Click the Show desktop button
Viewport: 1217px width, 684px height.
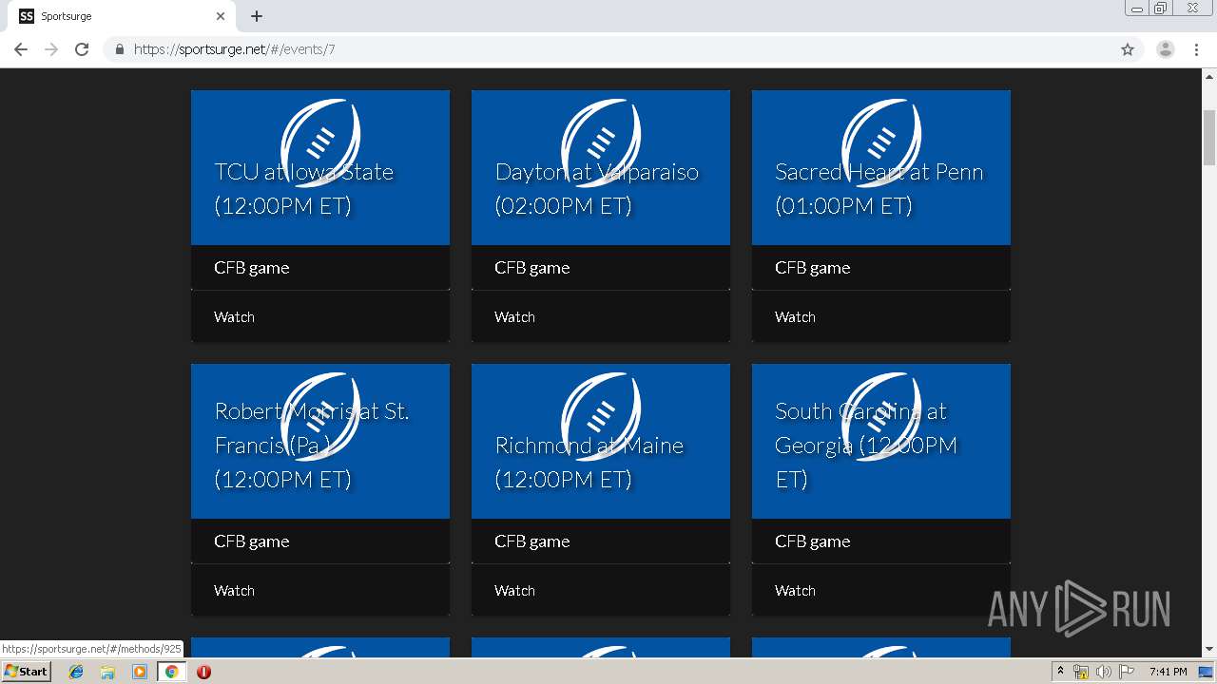pos(1207,672)
